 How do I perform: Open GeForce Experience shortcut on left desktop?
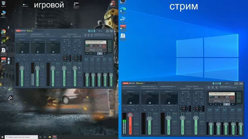(x=3, y=42)
